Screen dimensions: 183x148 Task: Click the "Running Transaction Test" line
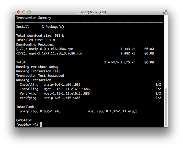click(x=38, y=71)
